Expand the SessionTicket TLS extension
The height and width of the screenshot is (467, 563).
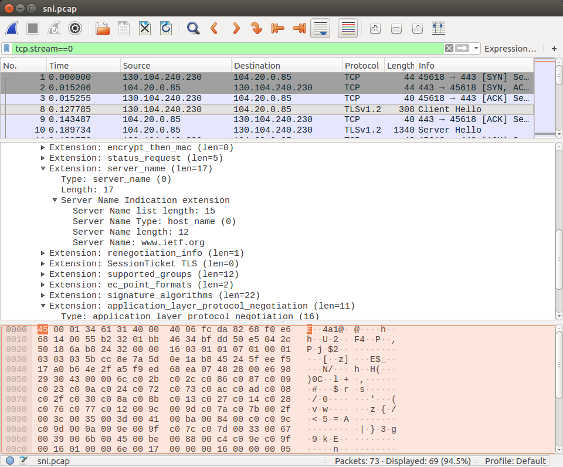coord(43,263)
